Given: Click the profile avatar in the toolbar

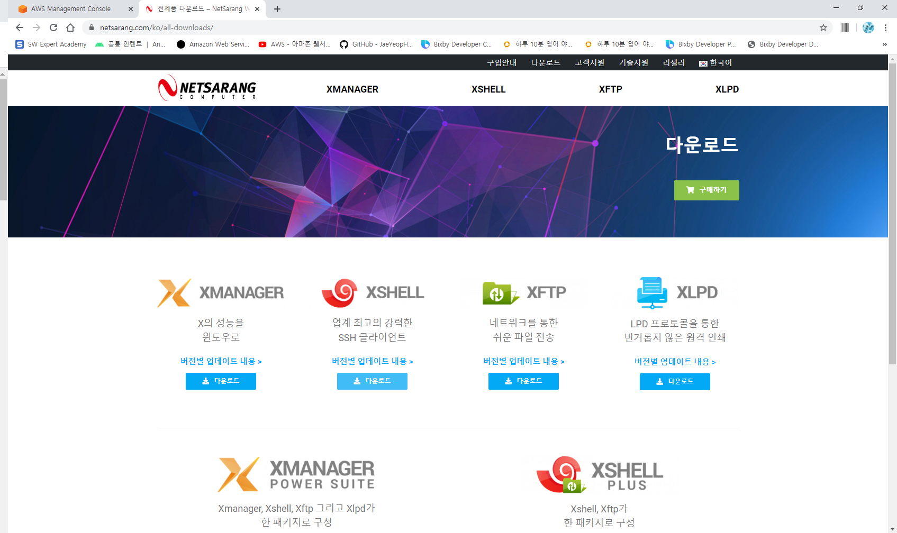Looking at the screenshot, I should coord(868,27).
